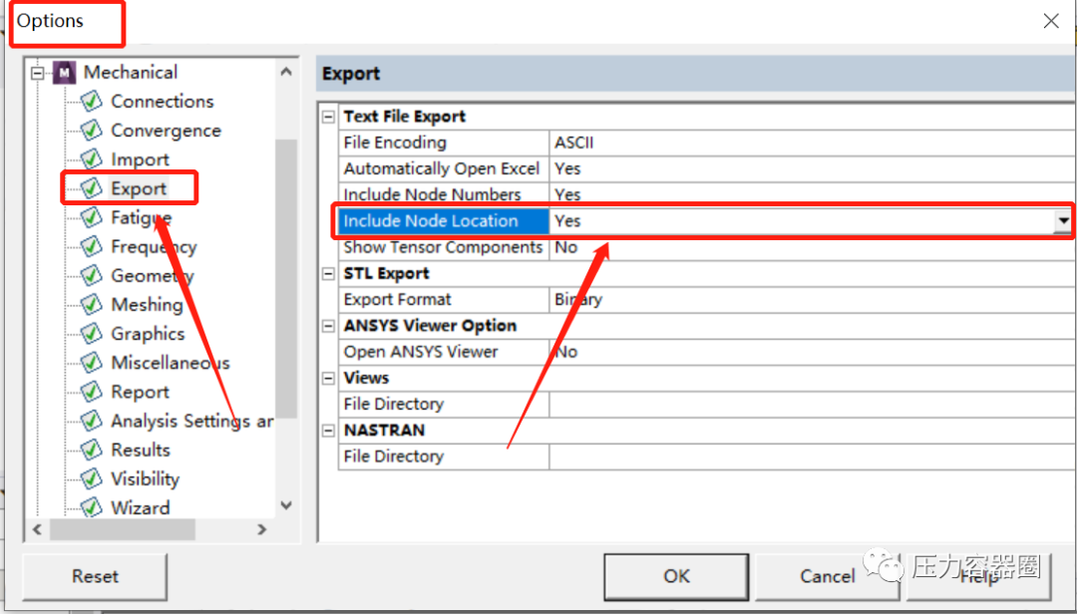Screen dimensions: 1077x614
Task: Click the Graphics checkmark icon
Action: coord(90,333)
